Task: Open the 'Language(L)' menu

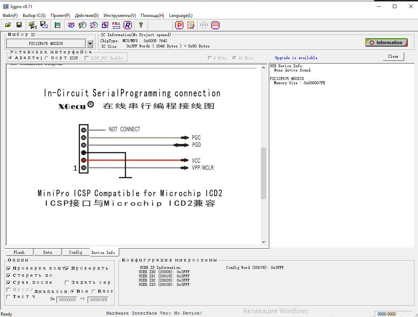Action: pyautogui.click(x=181, y=16)
